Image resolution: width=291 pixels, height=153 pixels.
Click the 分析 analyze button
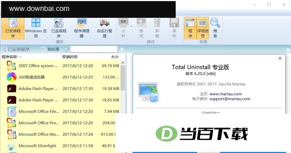coord(123,28)
